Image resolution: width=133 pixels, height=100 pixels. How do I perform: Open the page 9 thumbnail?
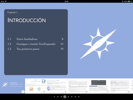pos(57,86)
